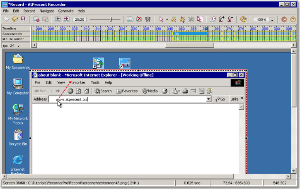Open a project with the folder icon
Viewport: 300px width, 189px height.
pos(15,19)
